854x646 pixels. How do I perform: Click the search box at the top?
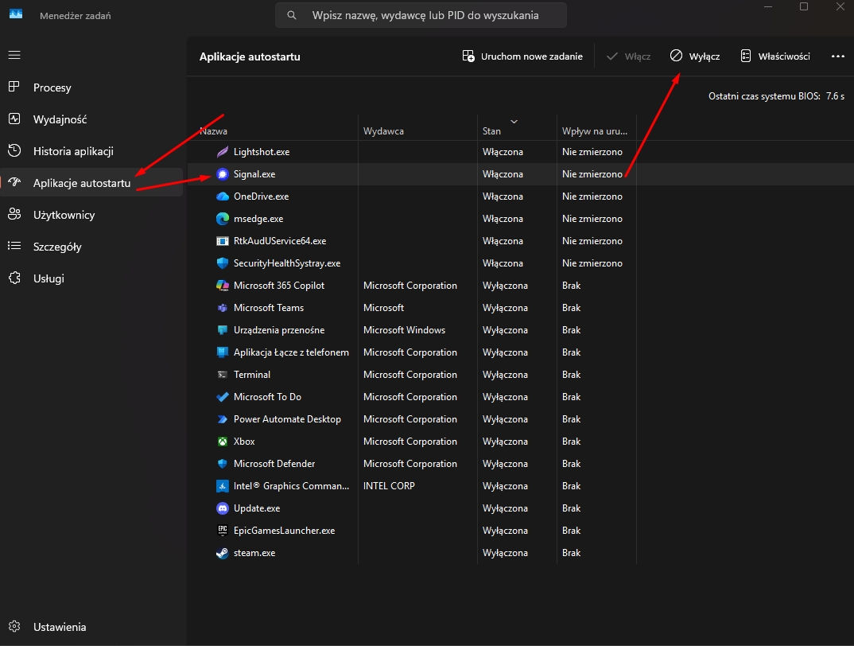point(421,15)
